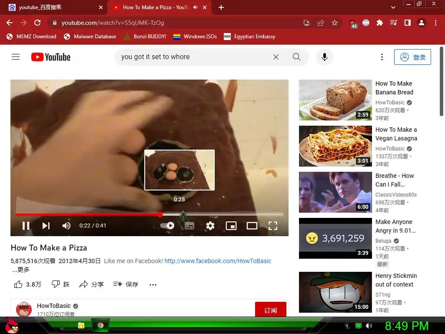The width and height of the screenshot is (445, 334).
Task: Save video to playlist via 保存
Action: point(126,284)
